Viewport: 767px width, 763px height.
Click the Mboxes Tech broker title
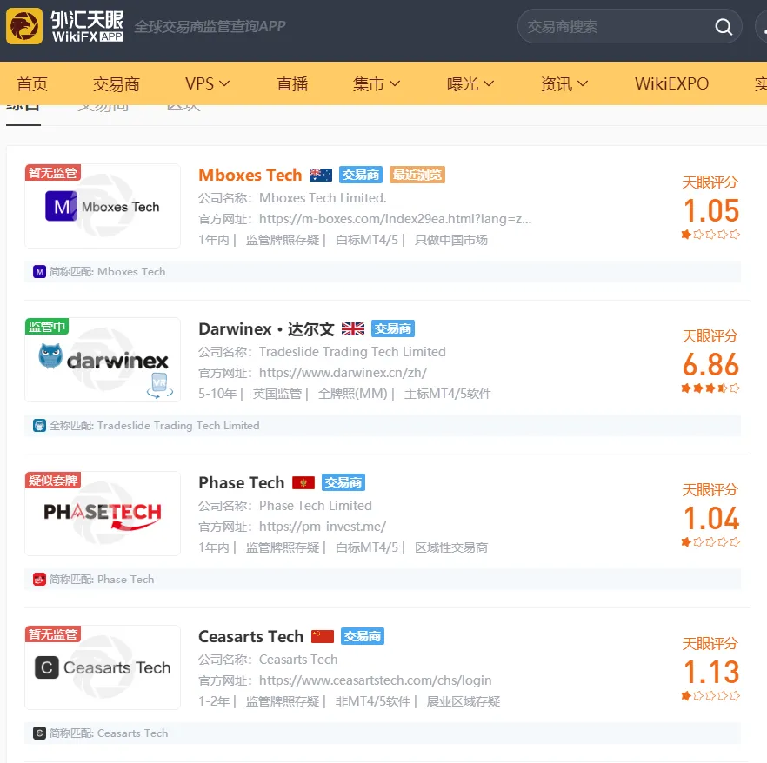point(250,175)
